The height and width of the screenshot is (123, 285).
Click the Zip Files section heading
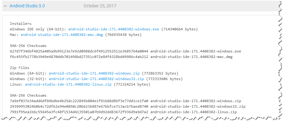coord(21,68)
